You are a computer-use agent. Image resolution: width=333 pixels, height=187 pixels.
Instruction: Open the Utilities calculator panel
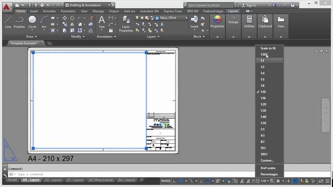[249, 22]
